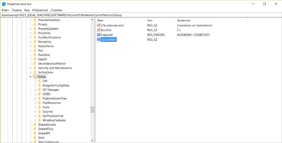
Task: Expand the PnpLockdownFiles key
Action: 35,98
